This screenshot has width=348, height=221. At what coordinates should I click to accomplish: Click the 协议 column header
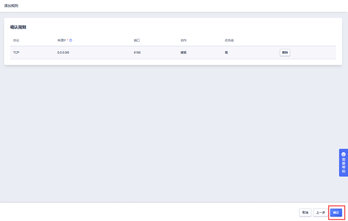click(x=16, y=41)
